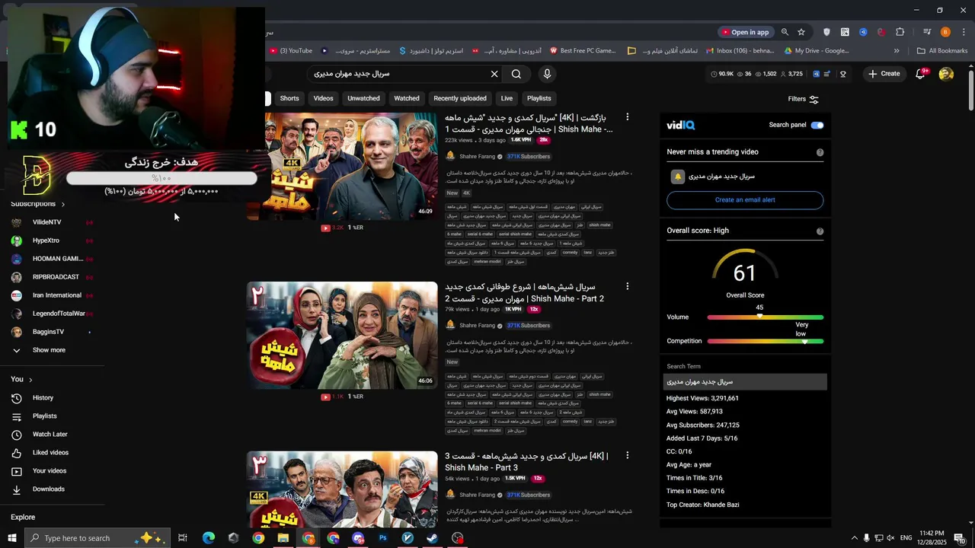Image resolution: width=975 pixels, height=548 pixels.
Task: Open the vidIQ list icon in header
Action: click(x=828, y=74)
